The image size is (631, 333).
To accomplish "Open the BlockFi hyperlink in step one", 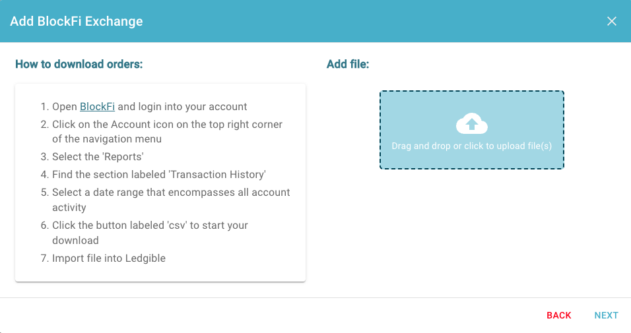I will point(98,107).
